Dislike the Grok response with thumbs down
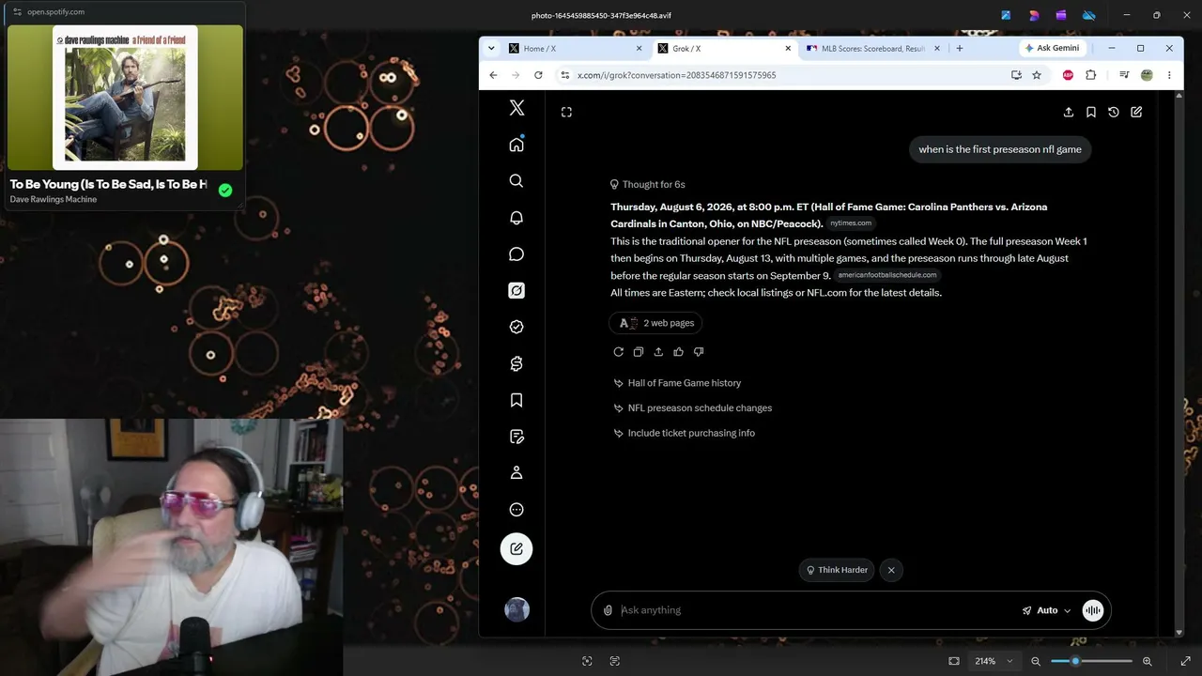Screen dimensions: 1202x676 [x=699, y=352]
